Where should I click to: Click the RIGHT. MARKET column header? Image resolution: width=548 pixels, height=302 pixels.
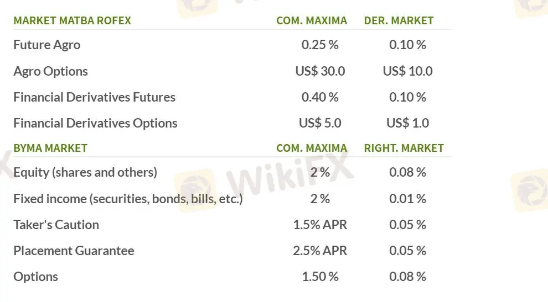click(404, 148)
